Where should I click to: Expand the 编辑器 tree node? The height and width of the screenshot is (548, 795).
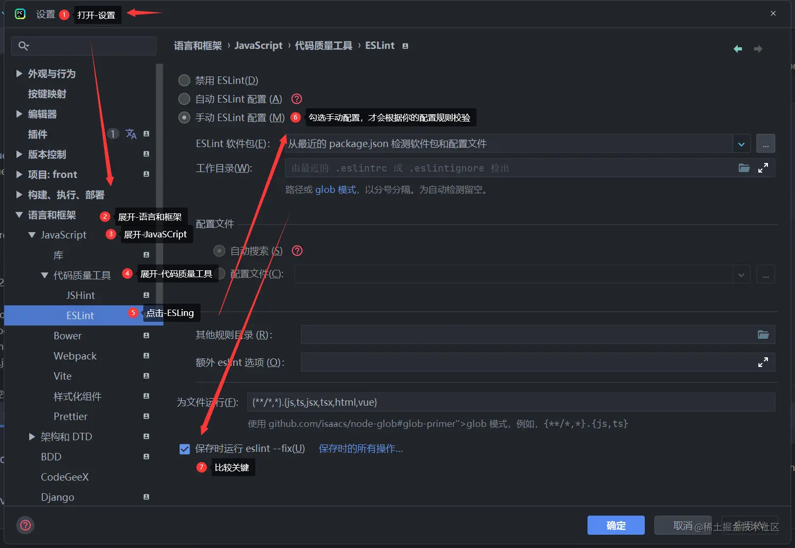[19, 114]
